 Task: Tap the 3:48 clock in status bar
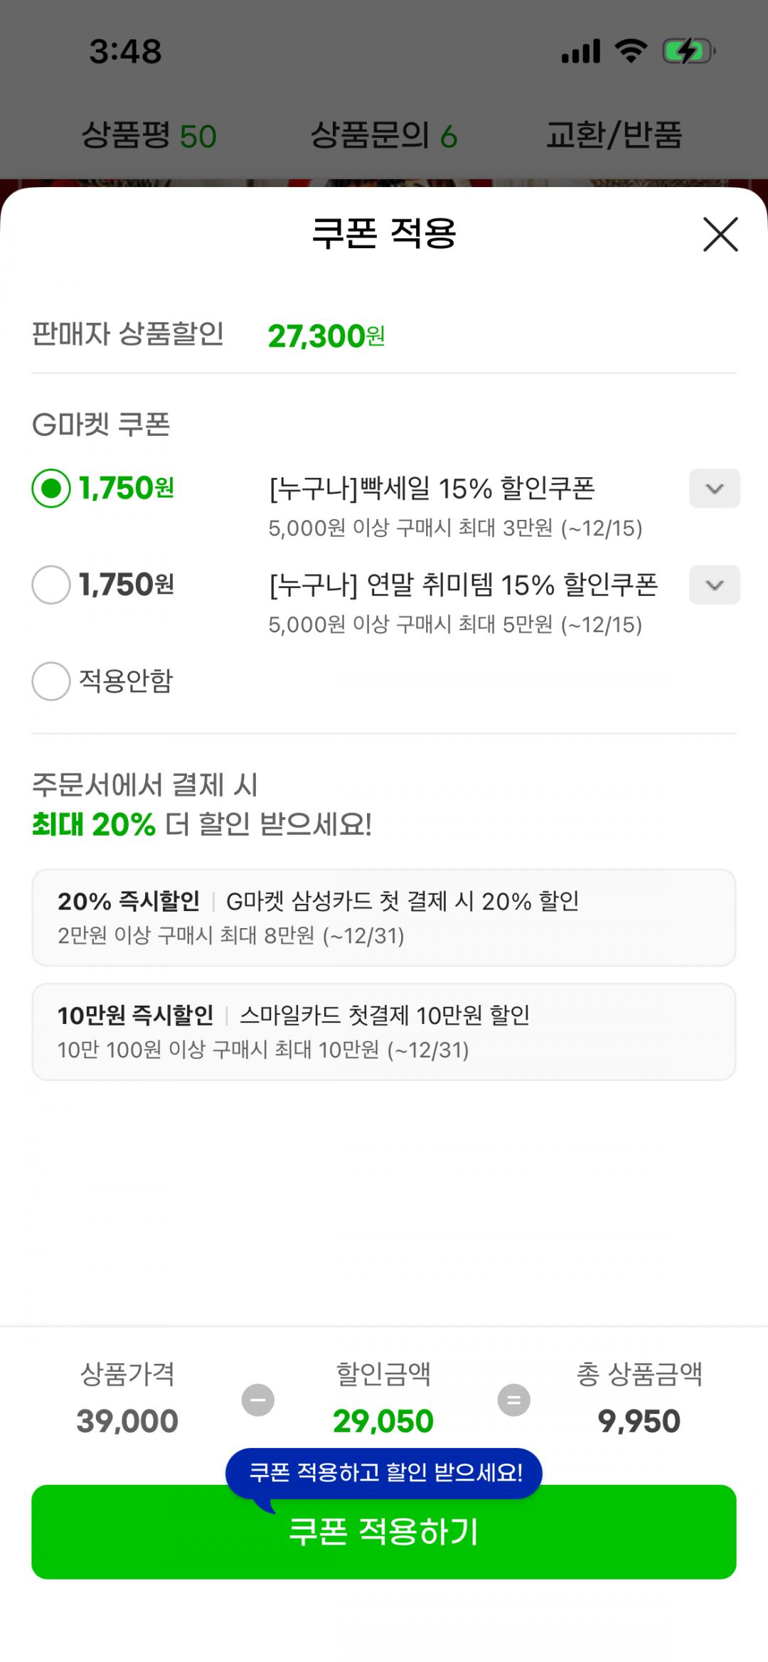[125, 52]
